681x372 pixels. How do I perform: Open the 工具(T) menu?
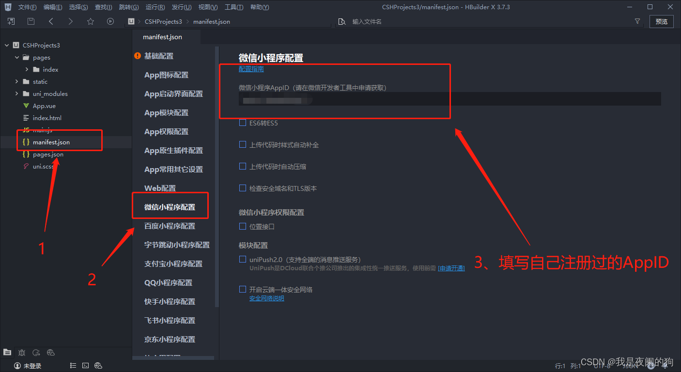tap(234, 7)
